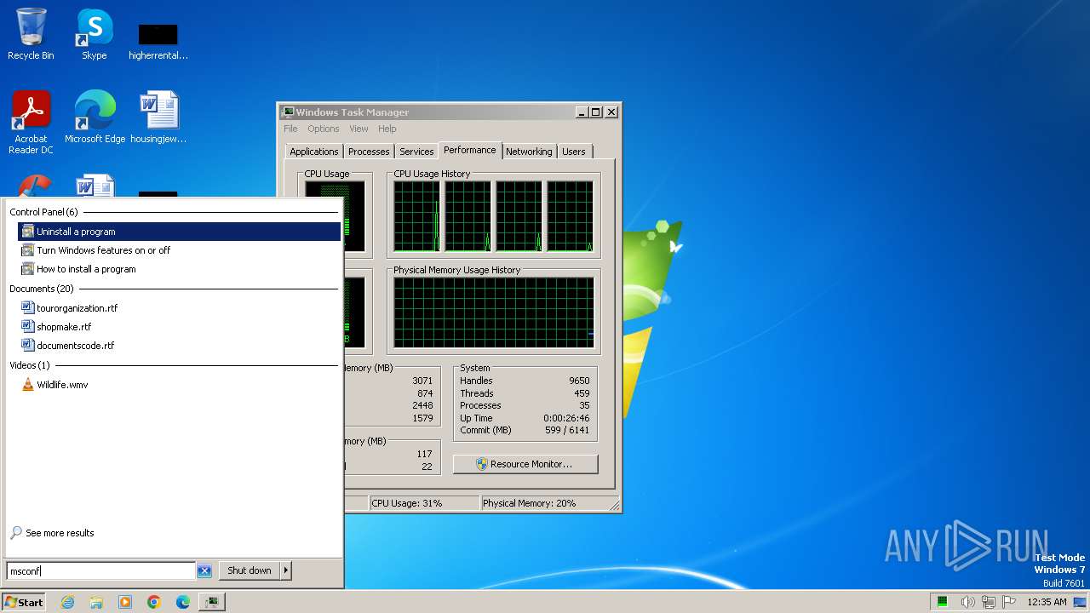Image resolution: width=1090 pixels, height=613 pixels.
Task: Open Wildlife.wmv video result
Action: click(x=179, y=385)
